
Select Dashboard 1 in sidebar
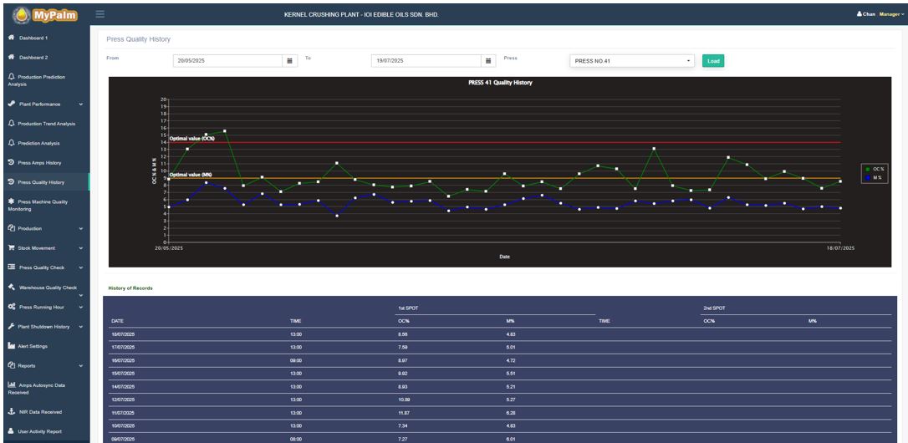[33, 38]
